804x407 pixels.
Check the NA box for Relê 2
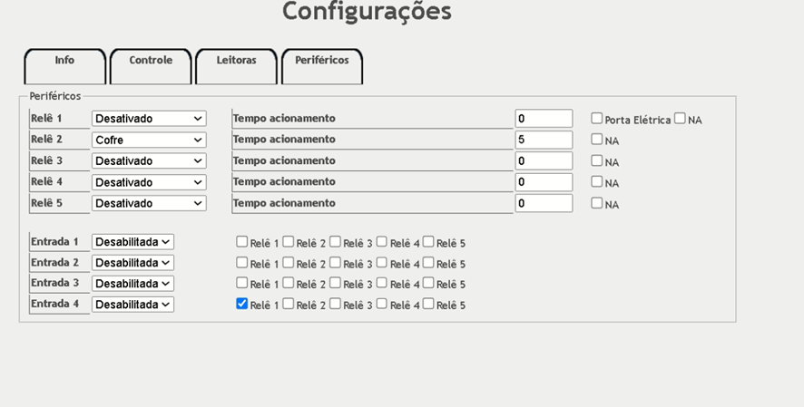(x=597, y=140)
